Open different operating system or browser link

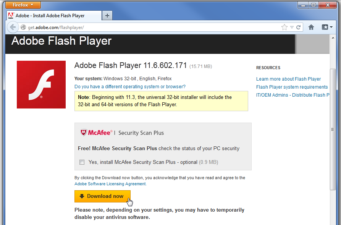pos(130,87)
